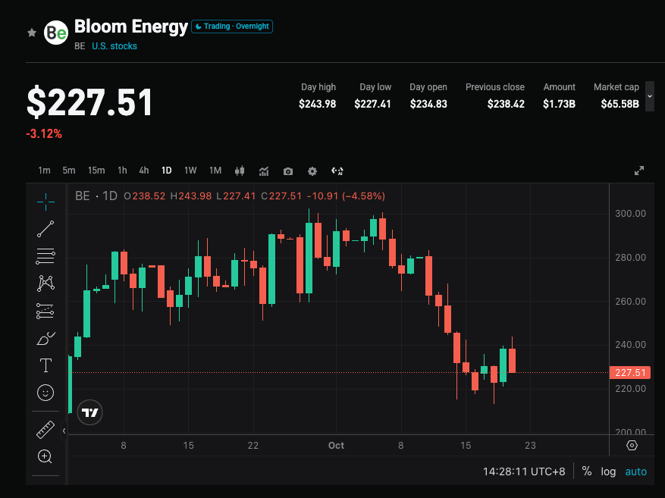Open chart settings gear
Viewport: 665px width, 498px height.
312,171
